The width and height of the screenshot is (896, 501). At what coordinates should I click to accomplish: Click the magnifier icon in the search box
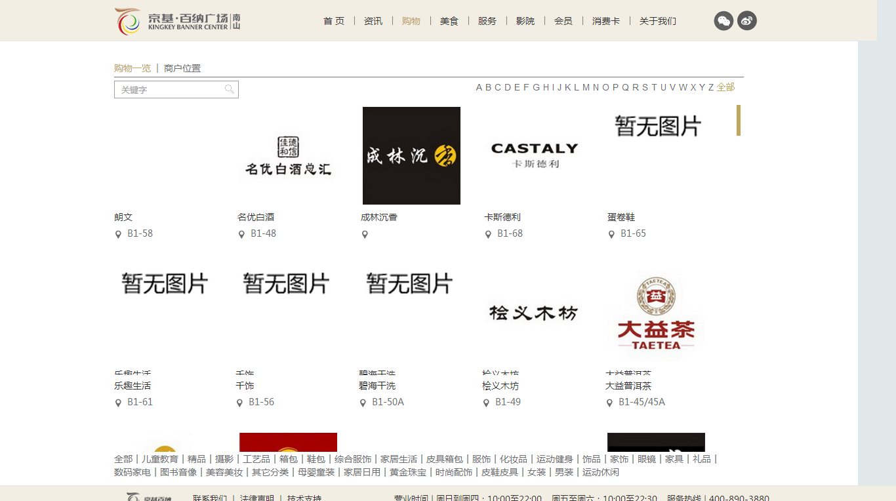(x=229, y=89)
